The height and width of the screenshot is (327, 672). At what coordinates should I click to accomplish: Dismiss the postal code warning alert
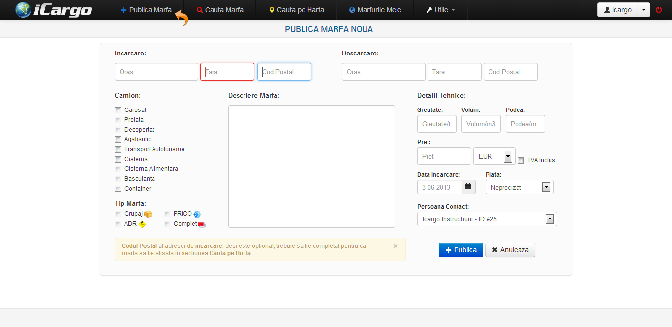coord(396,246)
